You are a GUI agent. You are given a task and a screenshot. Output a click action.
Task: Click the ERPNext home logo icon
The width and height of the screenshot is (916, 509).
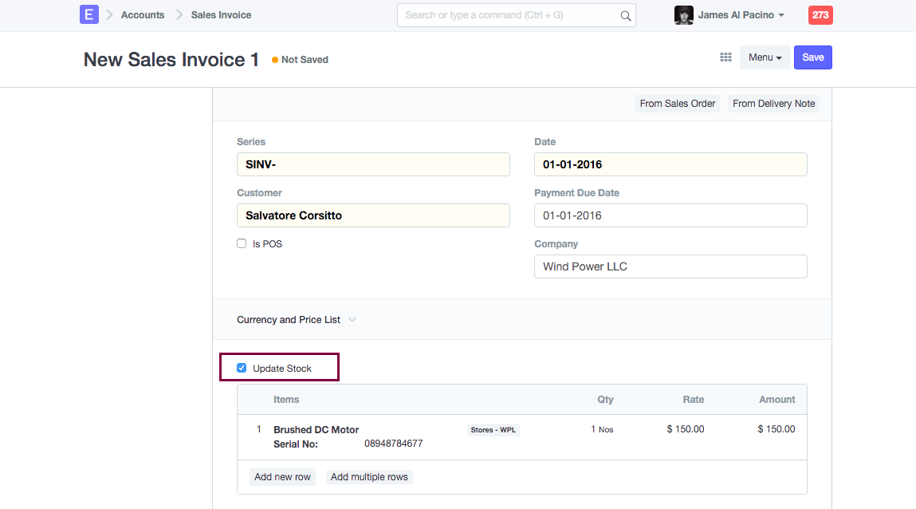[x=88, y=14]
